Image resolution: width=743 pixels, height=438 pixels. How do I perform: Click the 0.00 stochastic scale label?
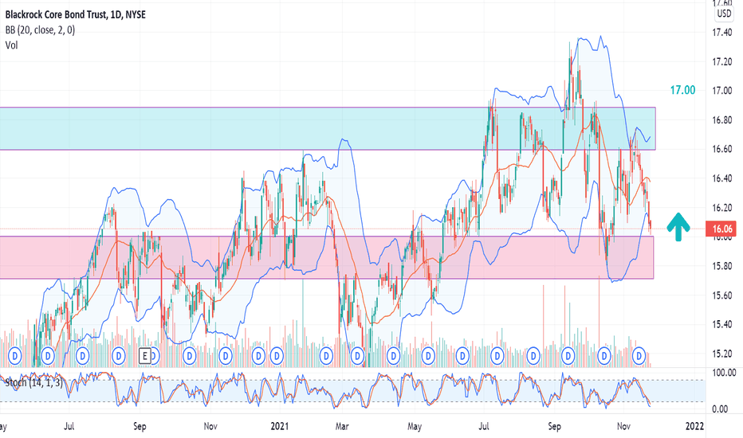[720, 409]
